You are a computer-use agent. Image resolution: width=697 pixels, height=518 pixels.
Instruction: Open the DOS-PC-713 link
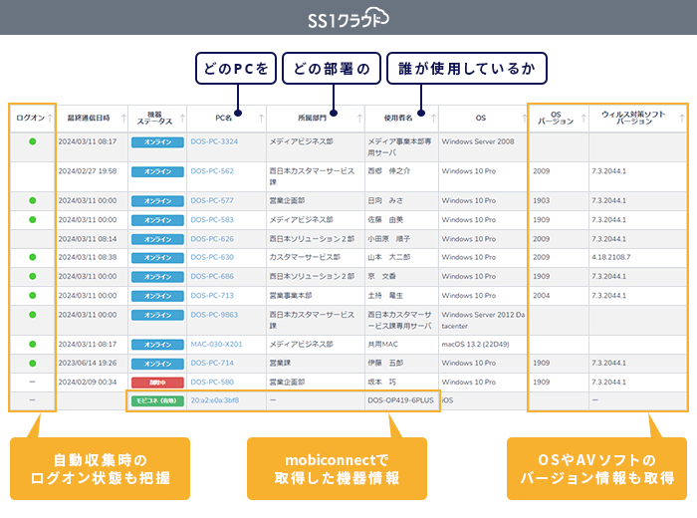tap(212, 295)
